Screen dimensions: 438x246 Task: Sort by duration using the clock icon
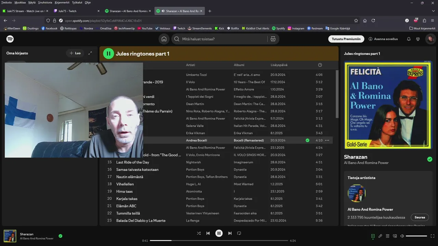[320, 65]
